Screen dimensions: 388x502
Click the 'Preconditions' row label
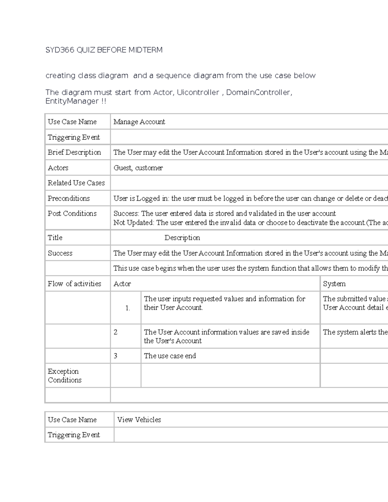tap(69, 198)
